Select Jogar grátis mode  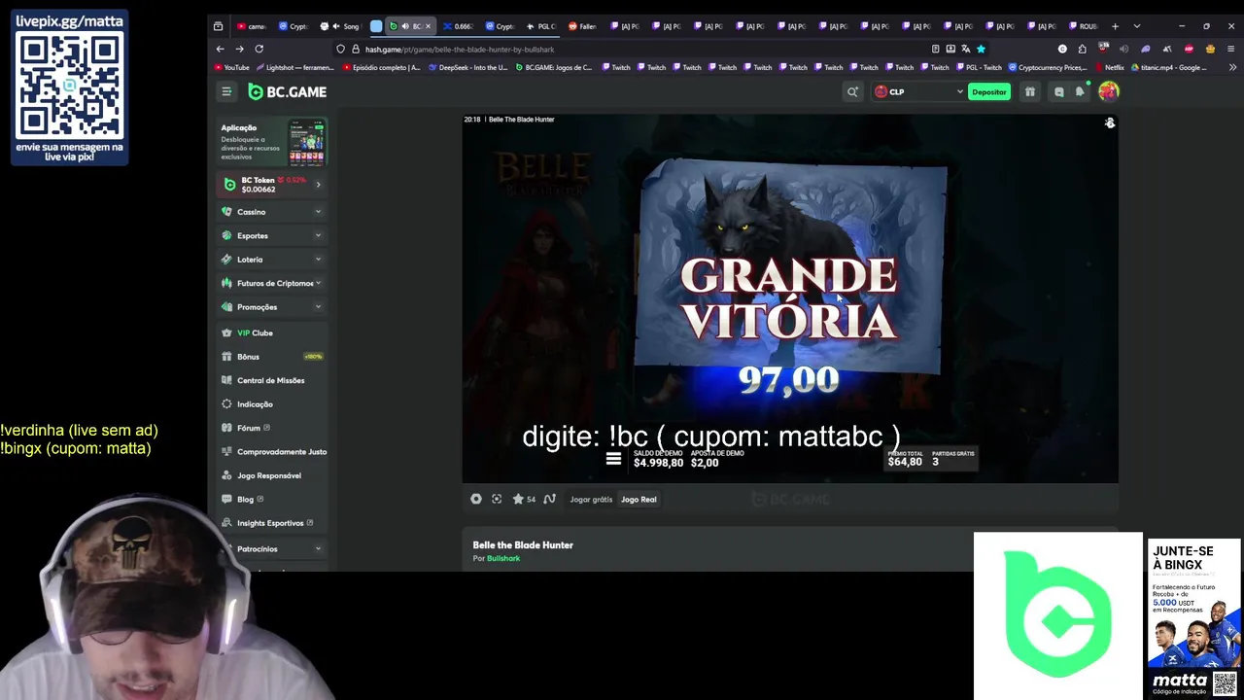pyautogui.click(x=591, y=499)
